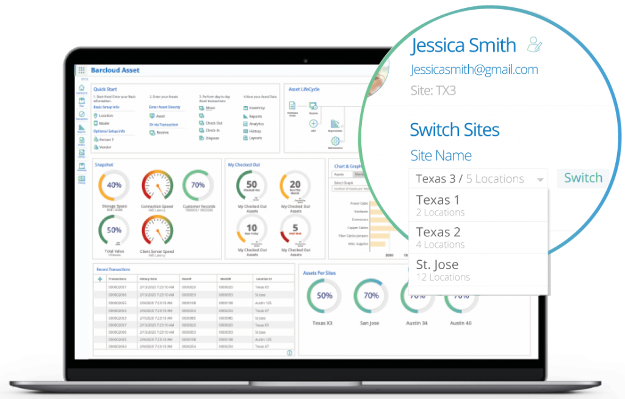Click the Connection Speed dial
This screenshot has height=399, width=625.
(157, 185)
